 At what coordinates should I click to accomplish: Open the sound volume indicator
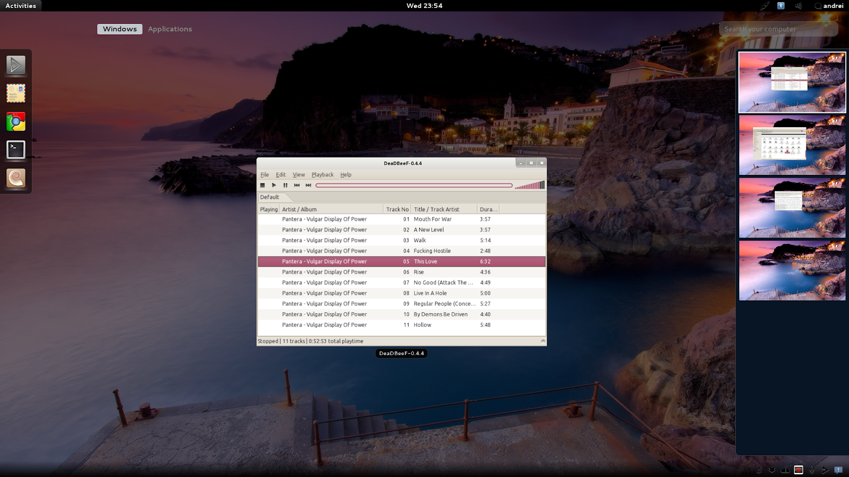[798, 6]
